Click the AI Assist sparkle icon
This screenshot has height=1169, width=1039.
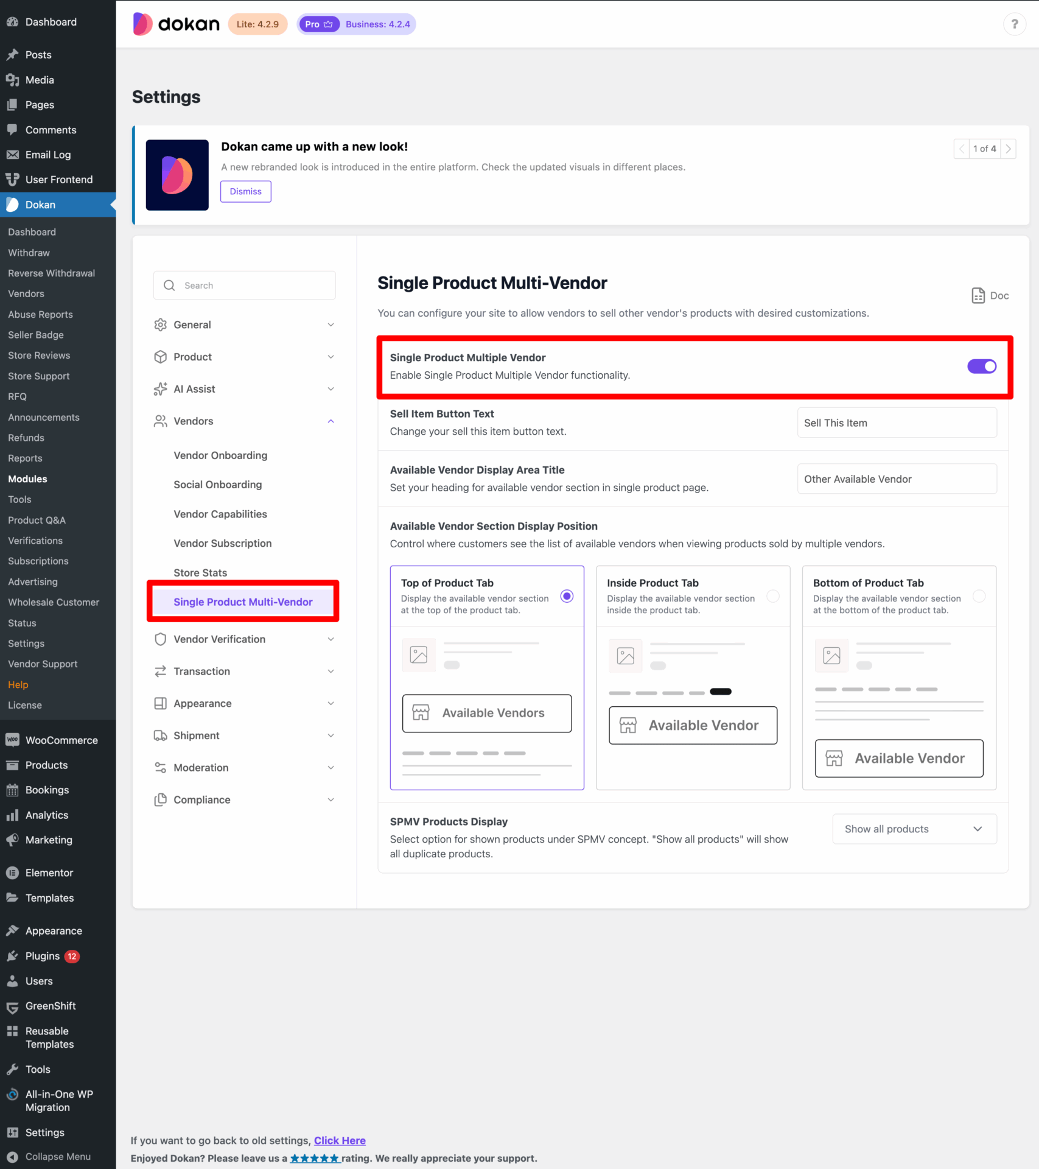pyautogui.click(x=159, y=388)
